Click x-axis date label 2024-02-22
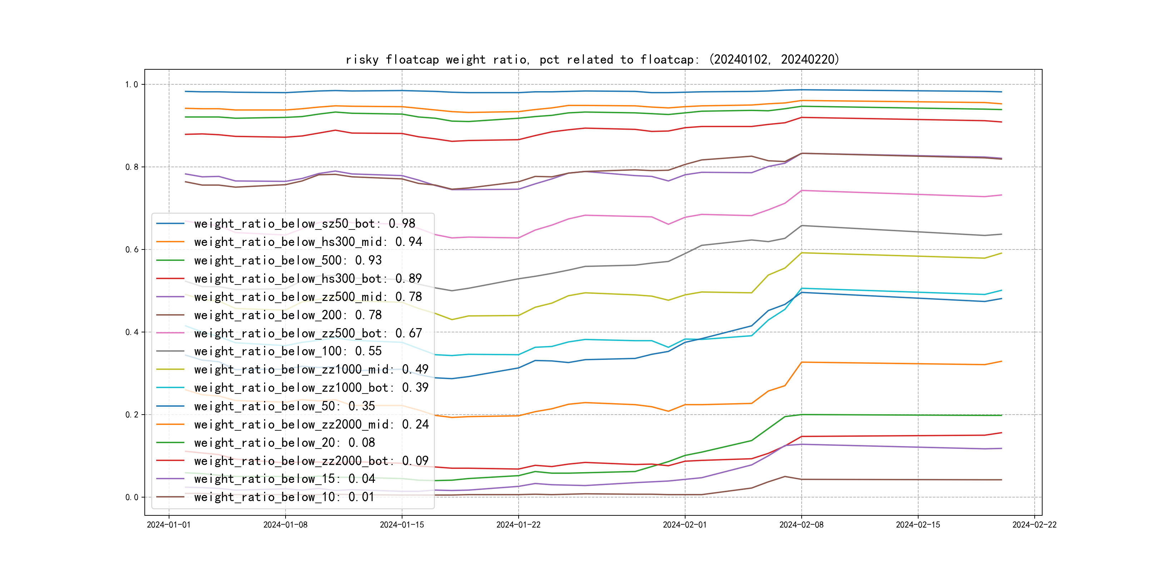Screen dimensions: 1158x579 1034,525
